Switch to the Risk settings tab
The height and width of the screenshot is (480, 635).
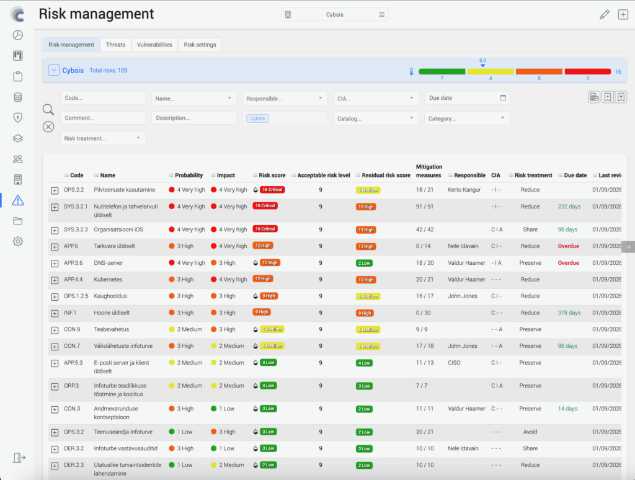[200, 45]
